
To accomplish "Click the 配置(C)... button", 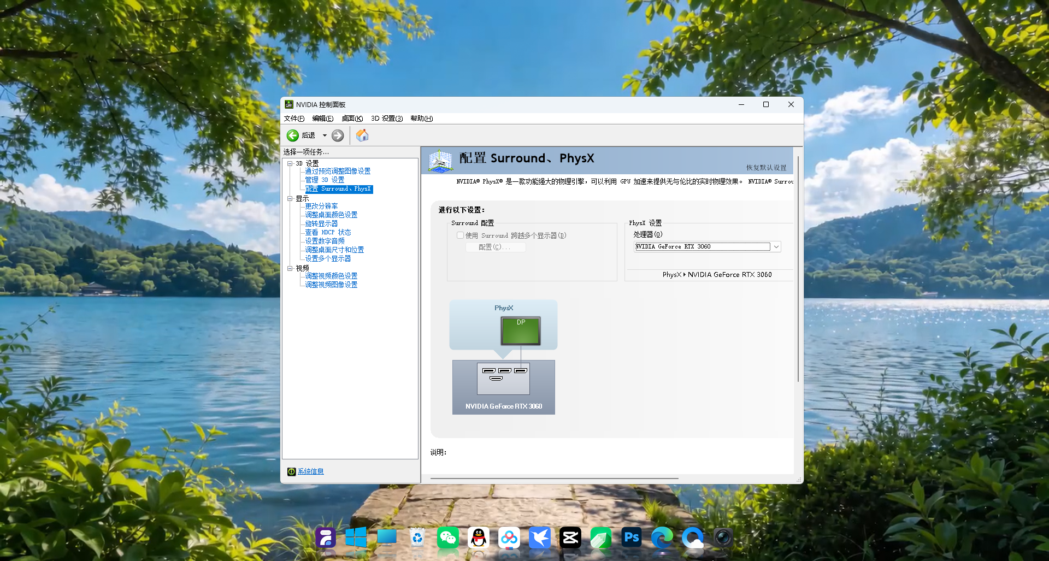I will pyautogui.click(x=496, y=247).
